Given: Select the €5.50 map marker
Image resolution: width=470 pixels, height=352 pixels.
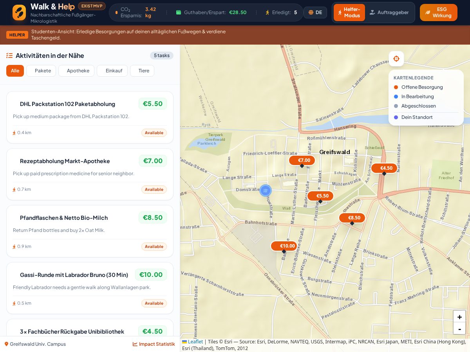Looking at the screenshot, I should pos(320,196).
